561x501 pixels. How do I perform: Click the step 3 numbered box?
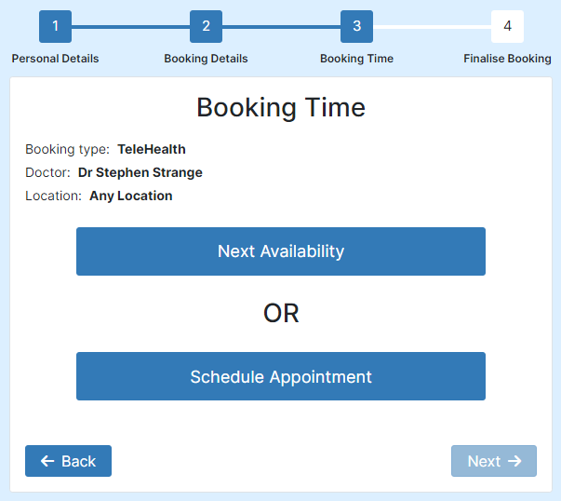356,26
